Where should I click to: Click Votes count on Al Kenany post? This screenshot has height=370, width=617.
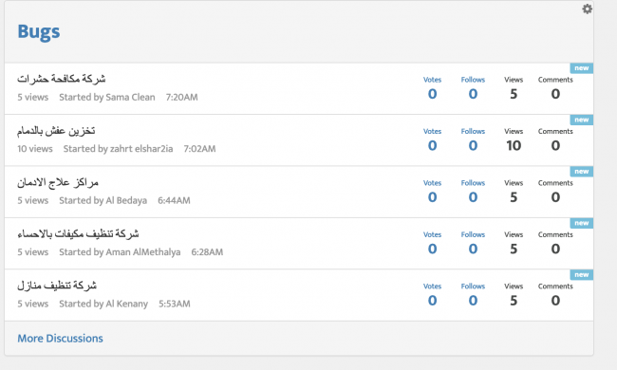pos(432,301)
